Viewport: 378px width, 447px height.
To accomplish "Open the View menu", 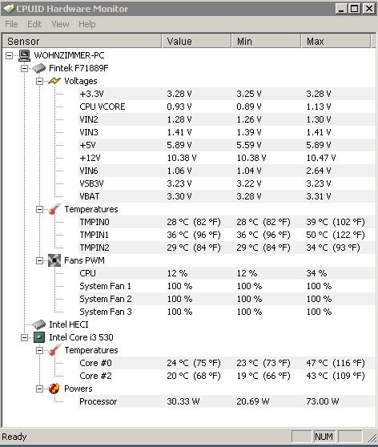I will [60, 24].
